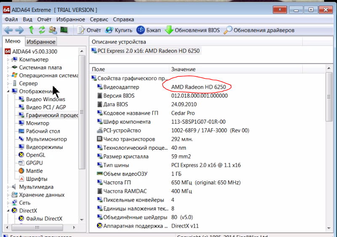Select OpenGL tree item
Screen dimensions: 337x237
point(32,155)
